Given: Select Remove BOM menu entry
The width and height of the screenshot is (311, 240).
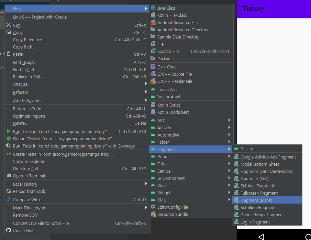Looking at the screenshot, I should coord(77,215).
